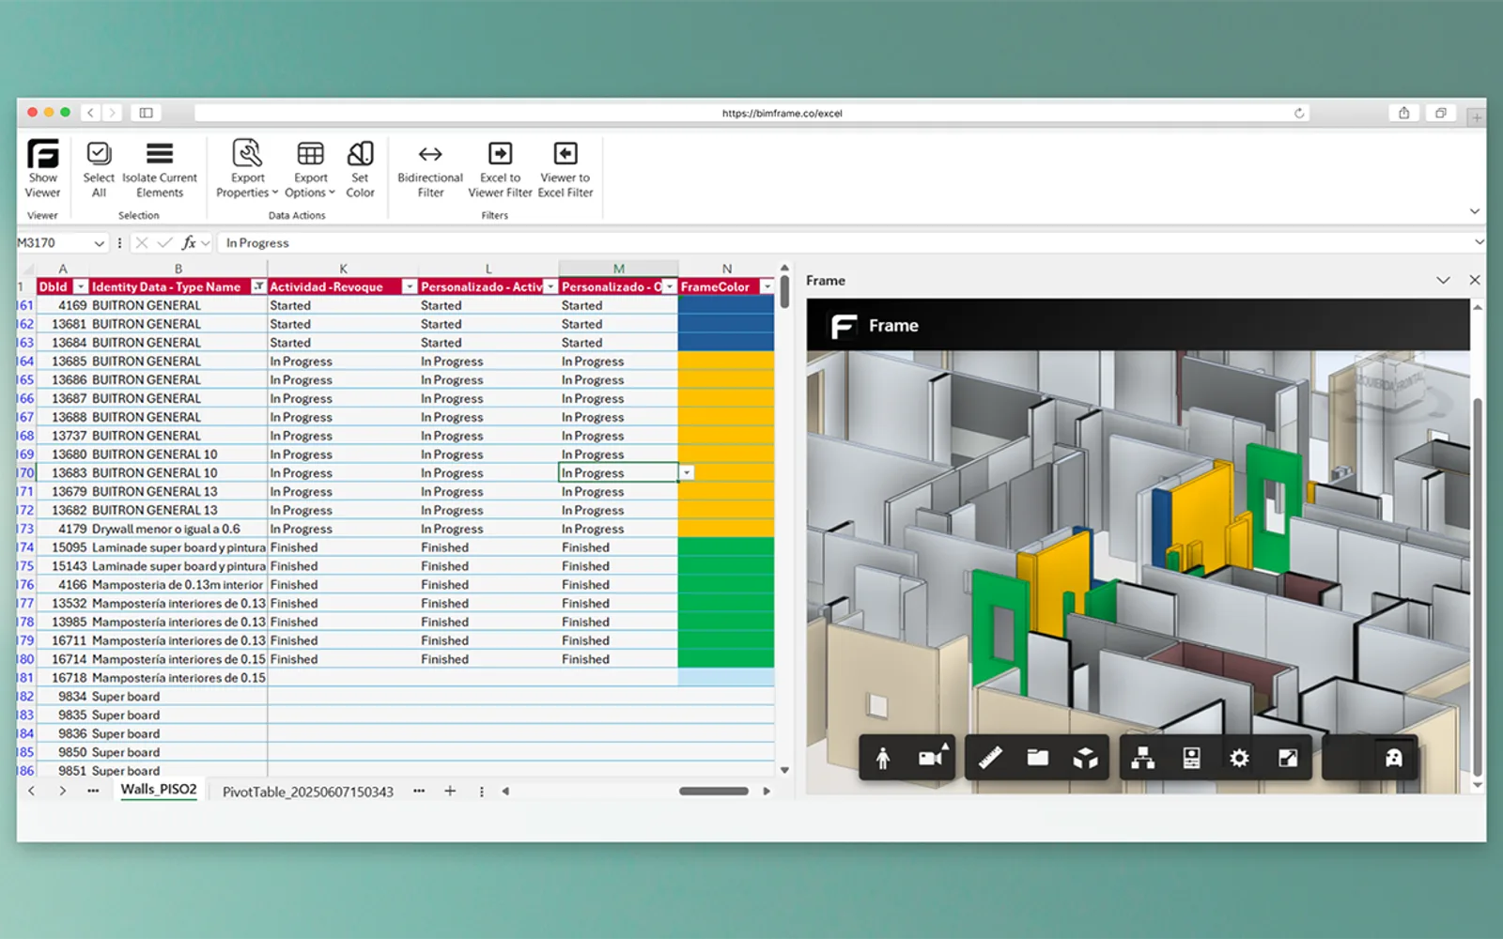The image size is (1503, 939).
Task: Click the blue FrameColor cell for DbId 4169
Action: (726, 305)
